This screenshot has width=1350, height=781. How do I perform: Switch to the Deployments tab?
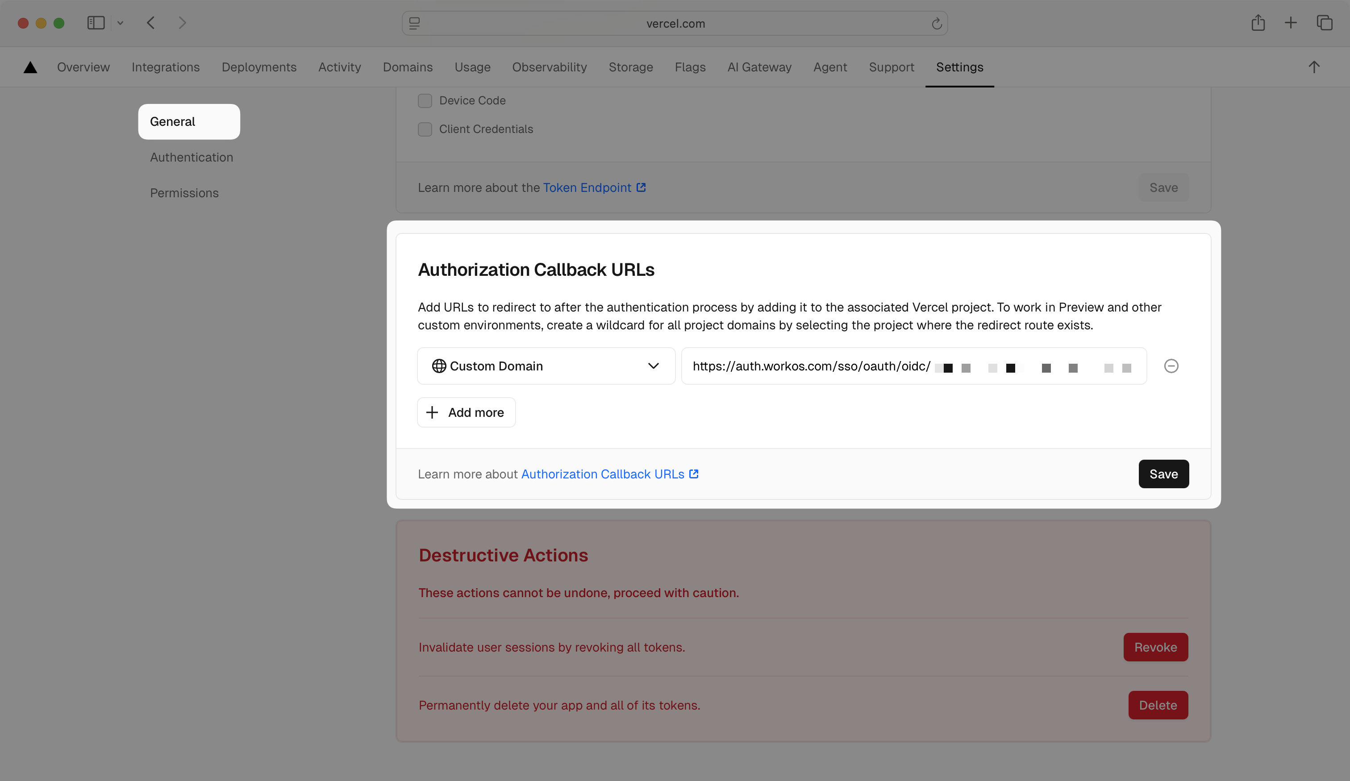point(259,67)
